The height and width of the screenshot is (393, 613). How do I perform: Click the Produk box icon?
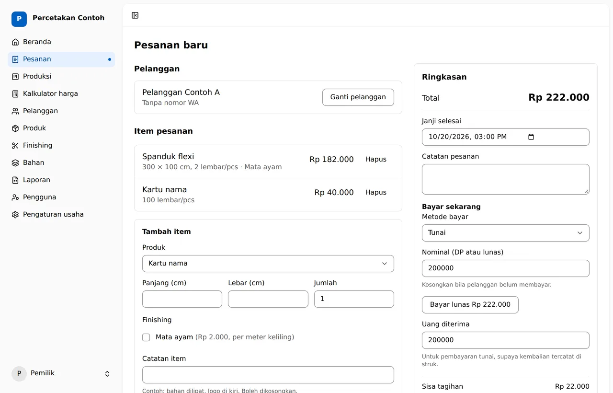click(15, 128)
